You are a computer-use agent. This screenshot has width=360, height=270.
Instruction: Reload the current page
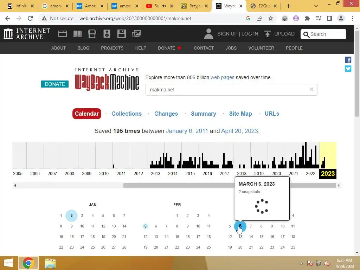coord(30,18)
